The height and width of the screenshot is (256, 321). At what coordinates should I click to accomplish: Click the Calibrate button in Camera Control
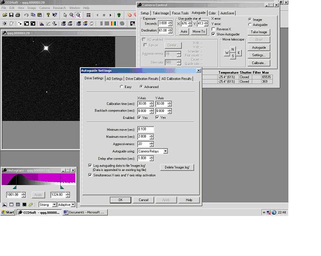259,63
